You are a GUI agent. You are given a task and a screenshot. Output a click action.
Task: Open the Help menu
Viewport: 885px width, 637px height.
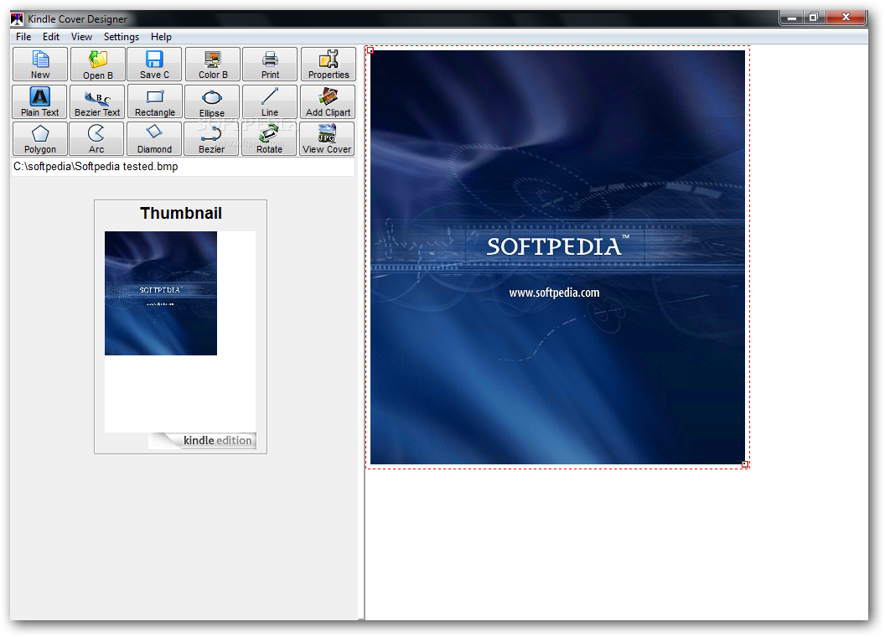[161, 37]
